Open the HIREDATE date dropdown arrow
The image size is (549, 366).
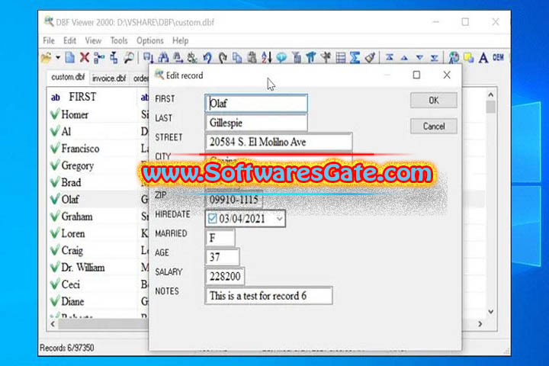pyautogui.click(x=279, y=219)
